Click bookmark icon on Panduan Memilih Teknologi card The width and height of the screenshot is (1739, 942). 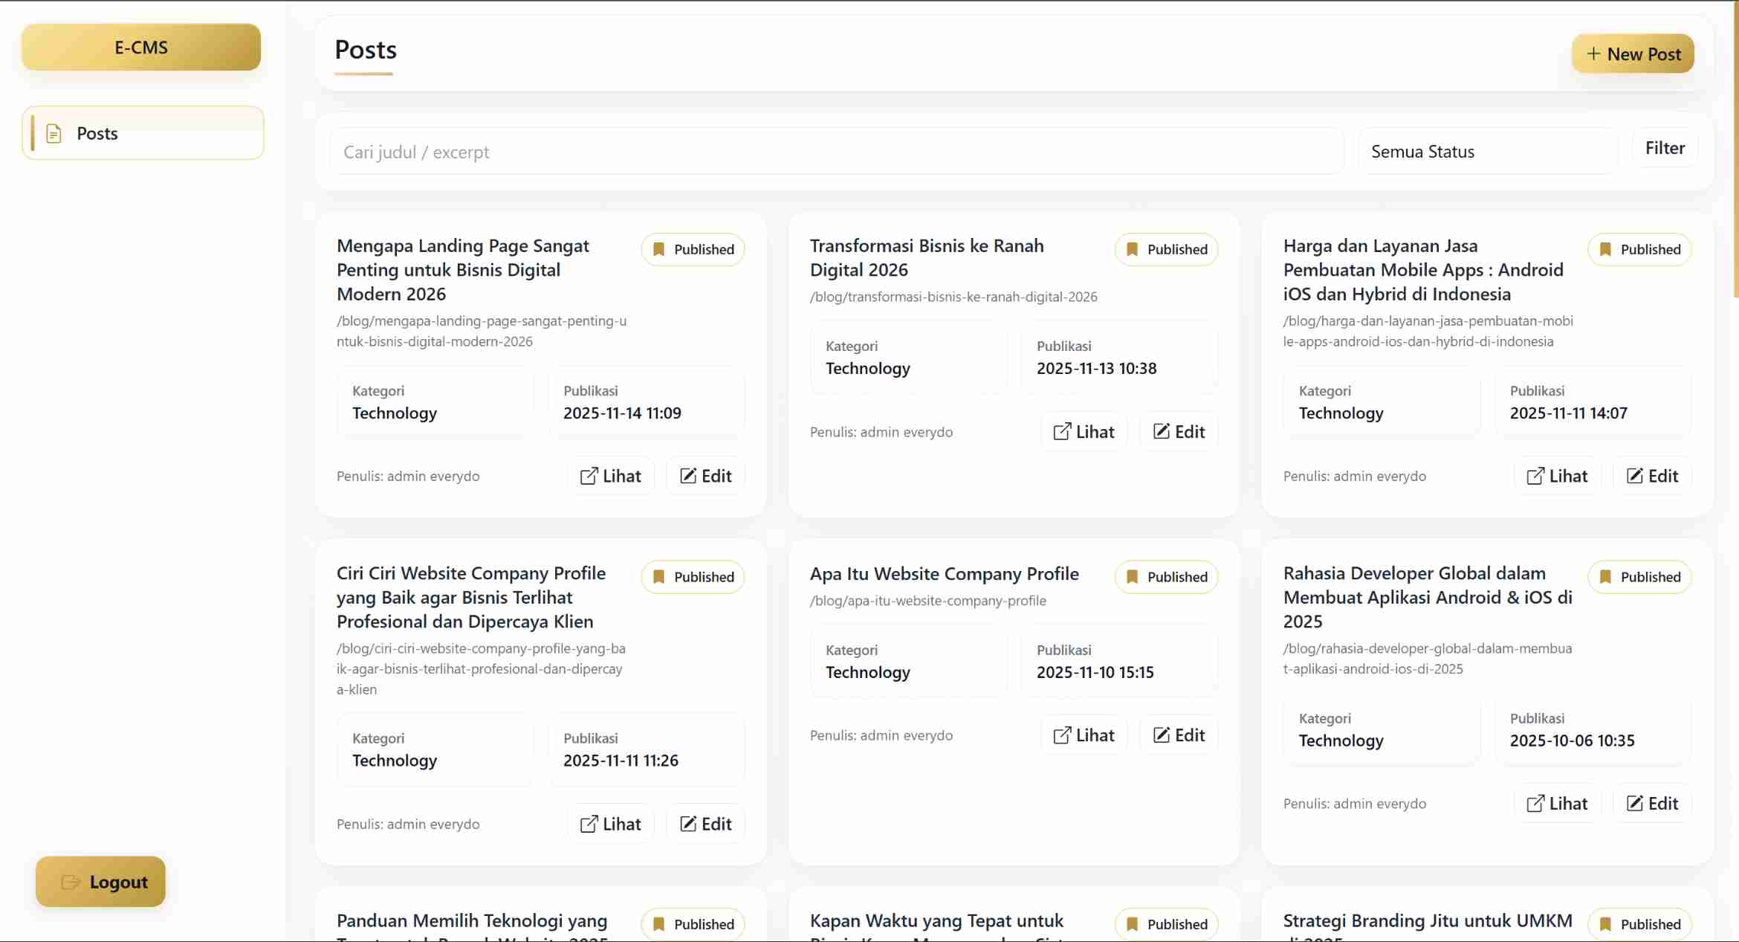coord(658,924)
